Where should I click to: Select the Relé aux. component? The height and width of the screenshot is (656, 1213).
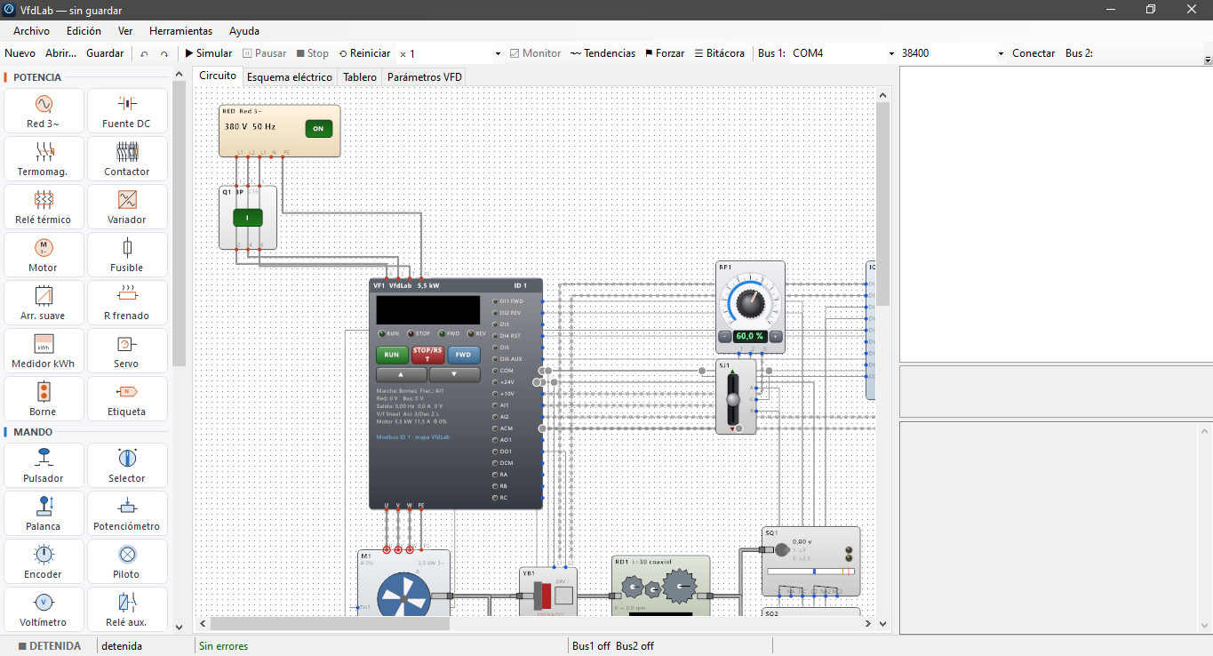tap(127, 609)
